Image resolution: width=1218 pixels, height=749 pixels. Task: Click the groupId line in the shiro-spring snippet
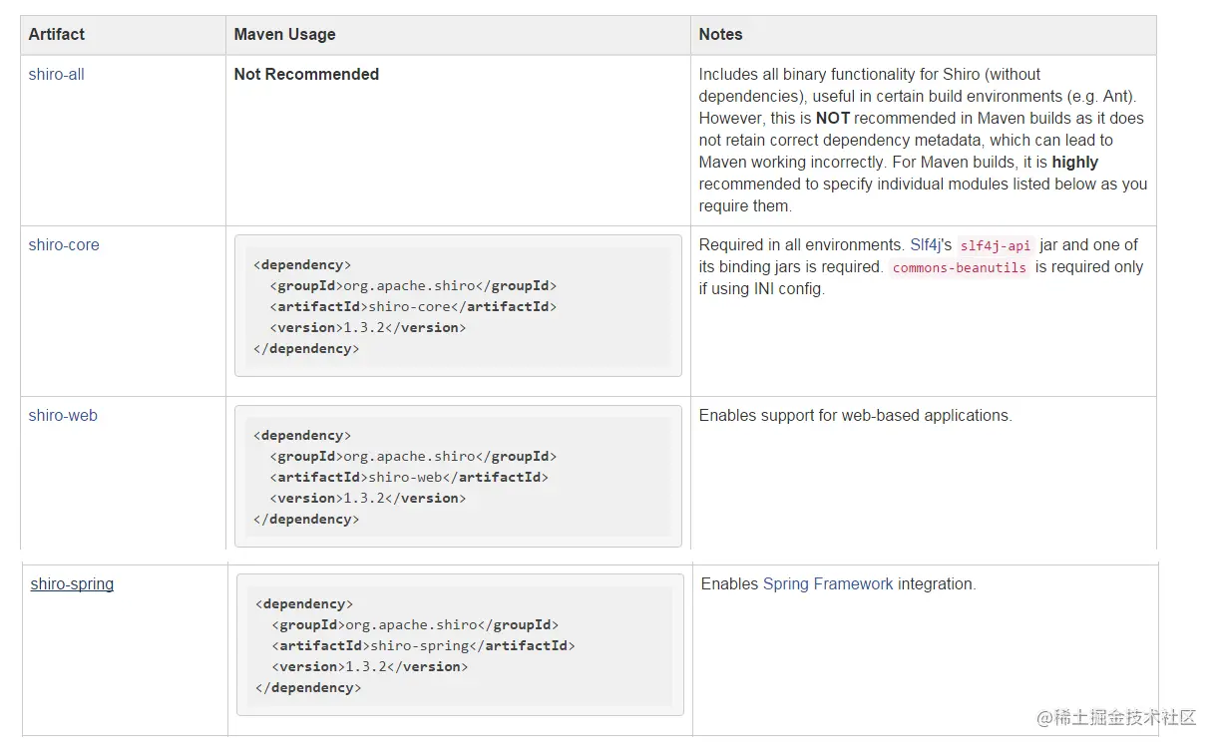click(x=415, y=624)
